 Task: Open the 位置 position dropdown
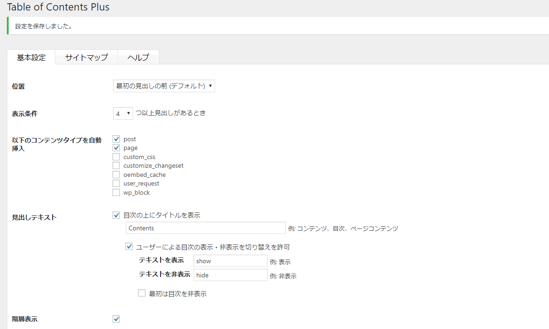[x=164, y=86]
